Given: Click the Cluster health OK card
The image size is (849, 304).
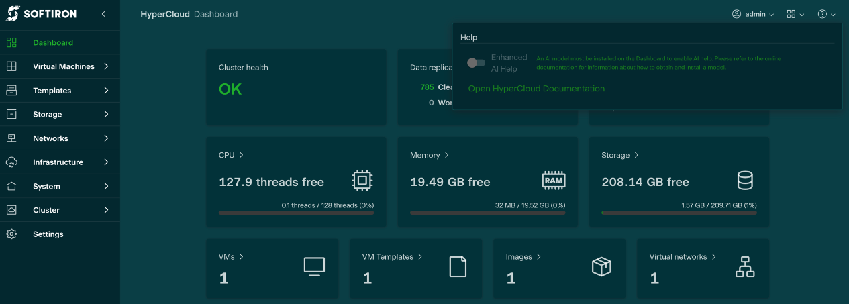Looking at the screenshot, I should (295, 87).
